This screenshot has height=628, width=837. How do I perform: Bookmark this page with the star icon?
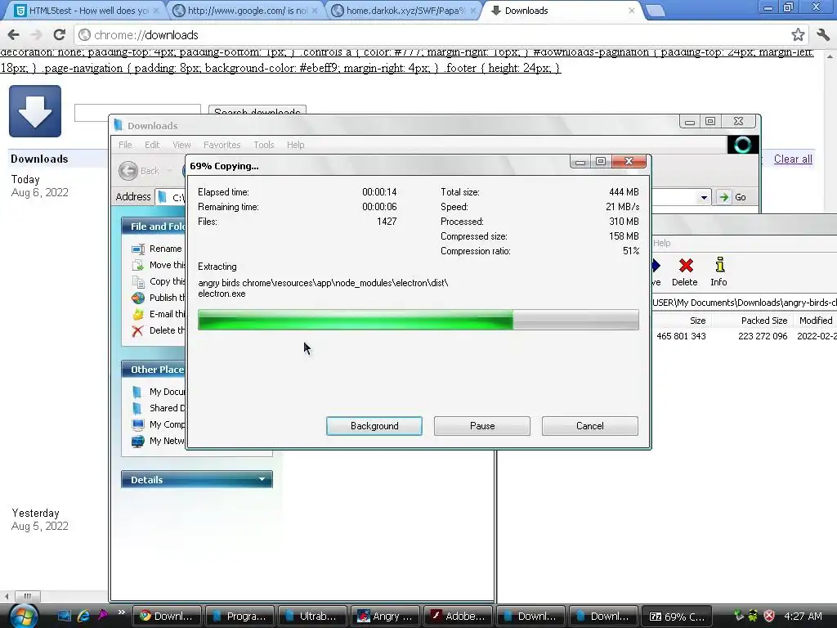[798, 34]
